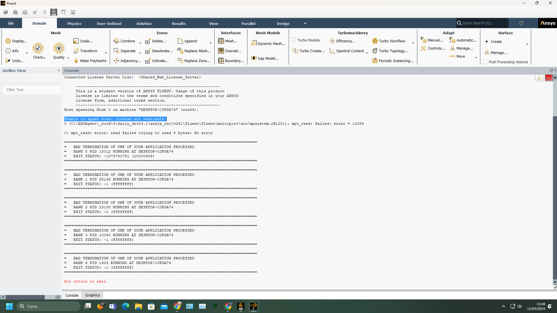Switch to the Graphics tab
Image resolution: width=557 pixels, height=313 pixels.
tap(92, 295)
